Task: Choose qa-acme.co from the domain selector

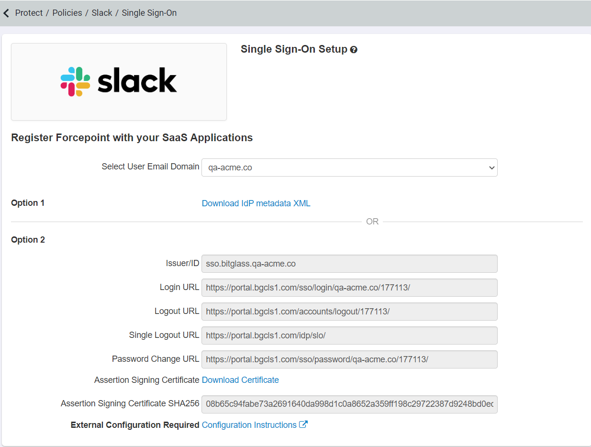Action: (x=349, y=168)
